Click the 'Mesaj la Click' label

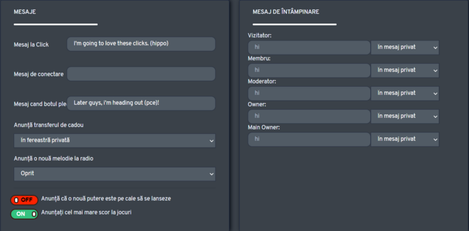click(32, 45)
